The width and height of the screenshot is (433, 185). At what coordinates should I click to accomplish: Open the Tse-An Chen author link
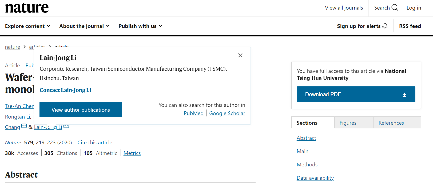coord(19,106)
